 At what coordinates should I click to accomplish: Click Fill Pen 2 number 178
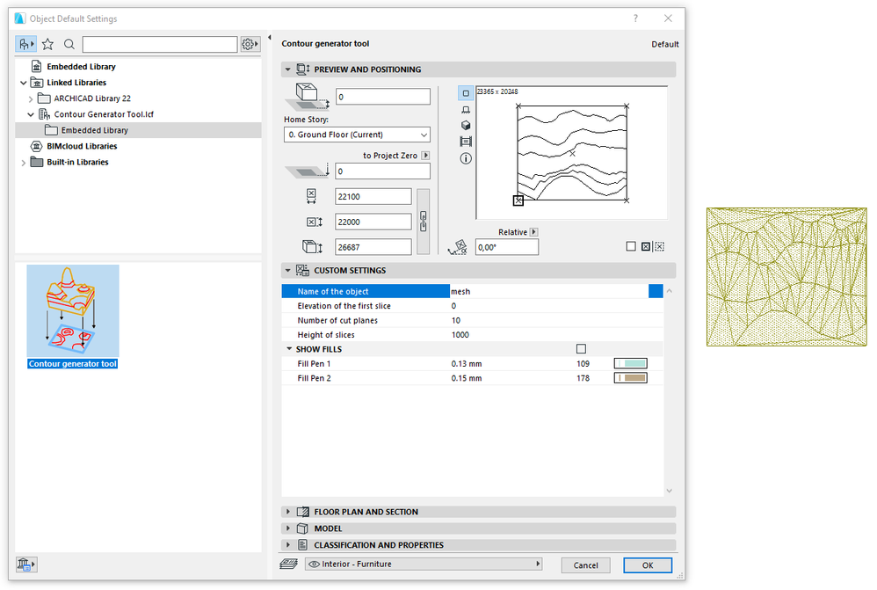tap(583, 378)
